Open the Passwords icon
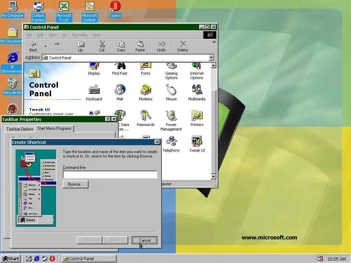 145,118
